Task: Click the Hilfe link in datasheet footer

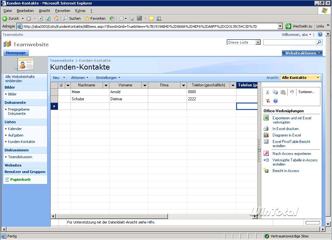Action: point(151,222)
